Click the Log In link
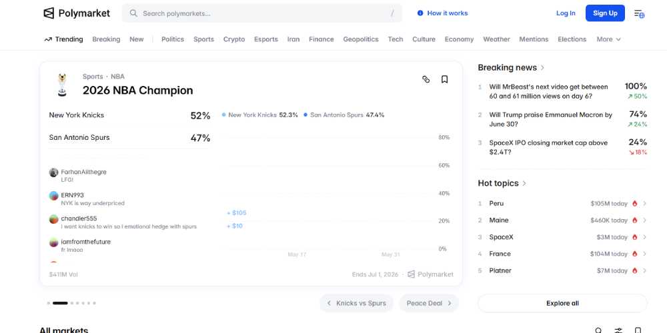 point(566,13)
